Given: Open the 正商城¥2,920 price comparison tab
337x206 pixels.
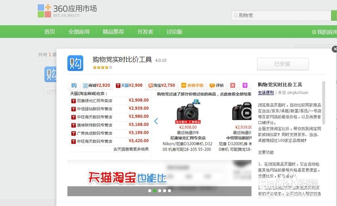Looking at the screenshot, I should [97, 85].
